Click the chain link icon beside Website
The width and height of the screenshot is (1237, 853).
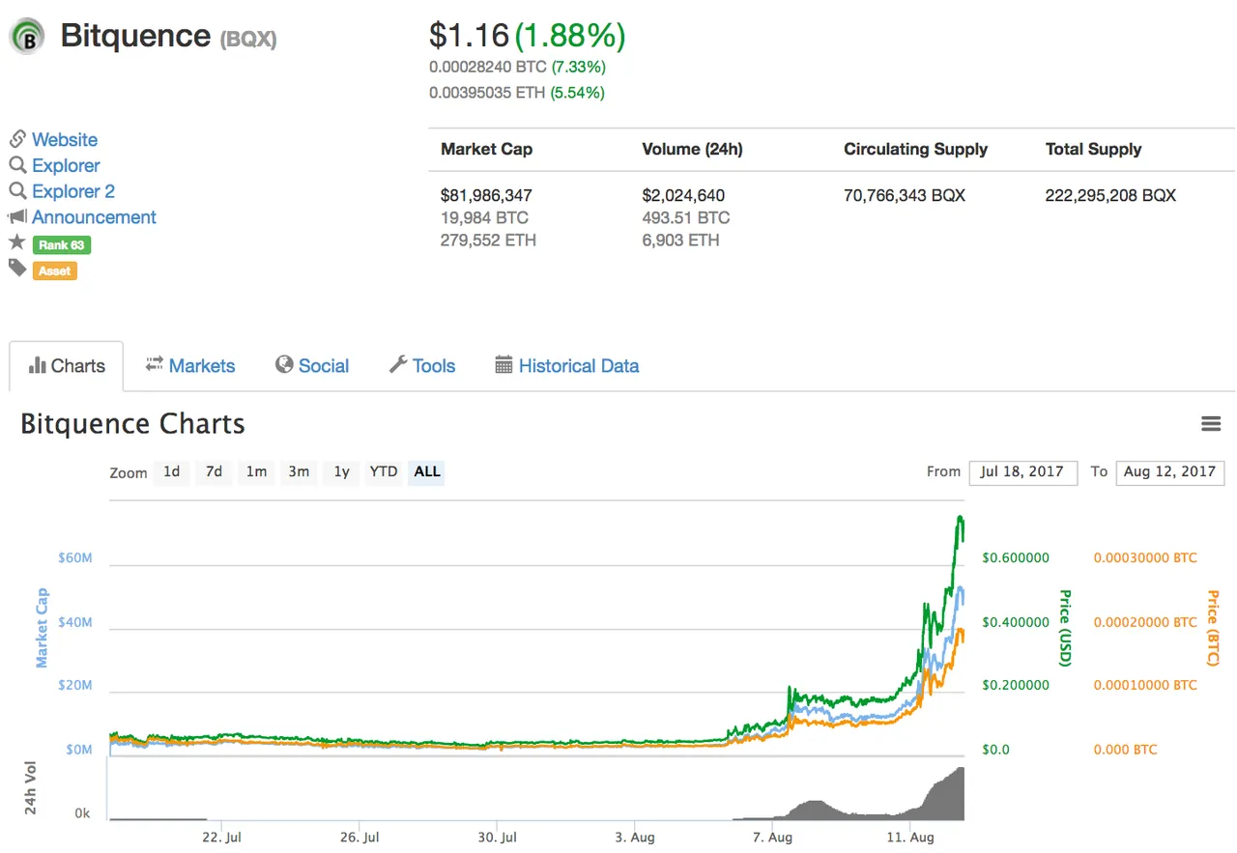(17, 139)
